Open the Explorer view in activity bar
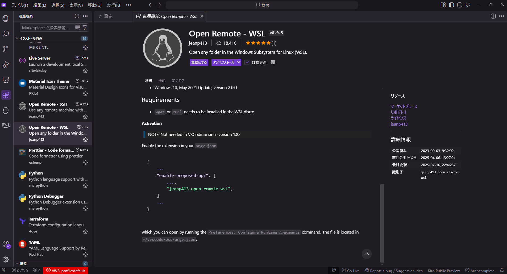 point(6,18)
